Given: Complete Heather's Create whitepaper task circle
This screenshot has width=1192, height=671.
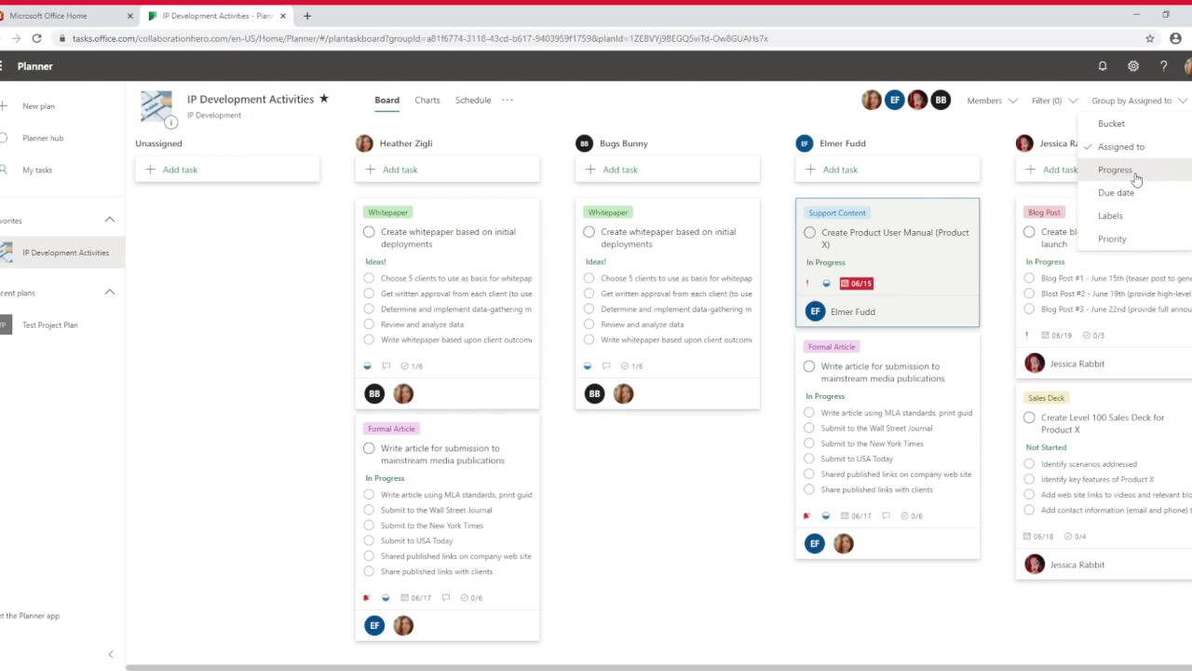Looking at the screenshot, I should pyautogui.click(x=370, y=232).
